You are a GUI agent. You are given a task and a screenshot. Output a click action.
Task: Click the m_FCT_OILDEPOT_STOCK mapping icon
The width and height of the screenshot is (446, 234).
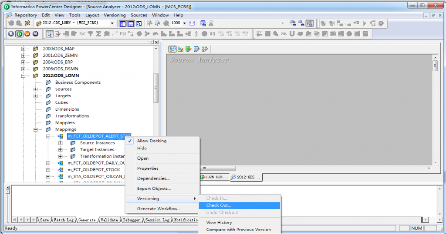(x=60, y=170)
